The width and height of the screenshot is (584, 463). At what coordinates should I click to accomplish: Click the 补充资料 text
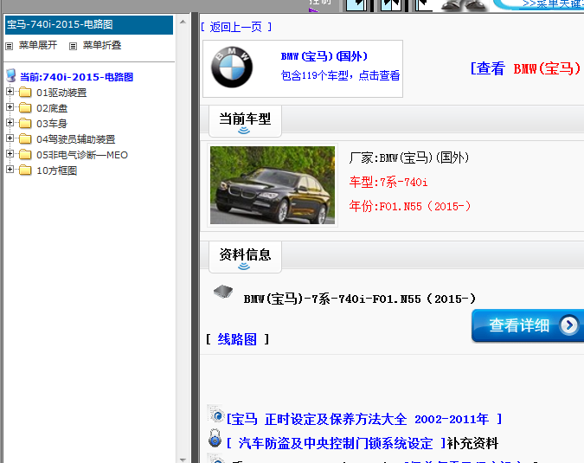coord(472,443)
